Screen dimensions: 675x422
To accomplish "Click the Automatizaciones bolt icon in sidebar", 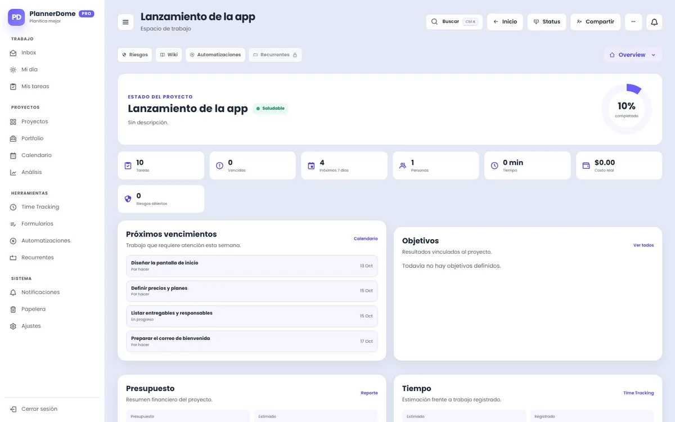I will (x=13, y=241).
